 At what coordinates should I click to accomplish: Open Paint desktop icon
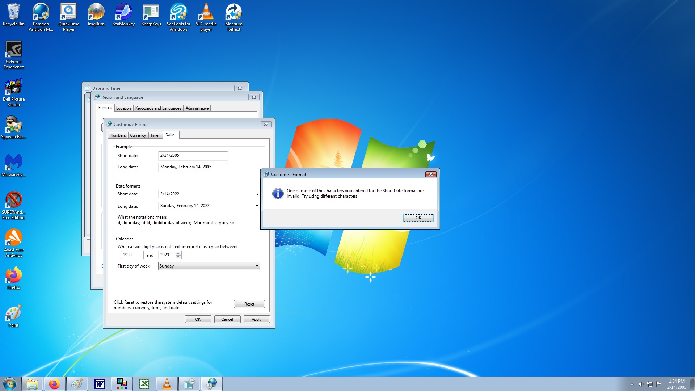(x=14, y=316)
